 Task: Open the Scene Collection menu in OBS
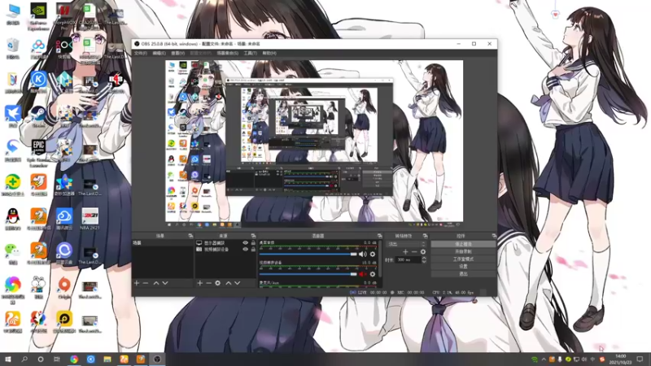228,53
